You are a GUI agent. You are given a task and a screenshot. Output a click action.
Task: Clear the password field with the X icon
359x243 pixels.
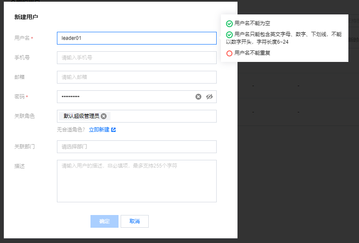click(198, 97)
